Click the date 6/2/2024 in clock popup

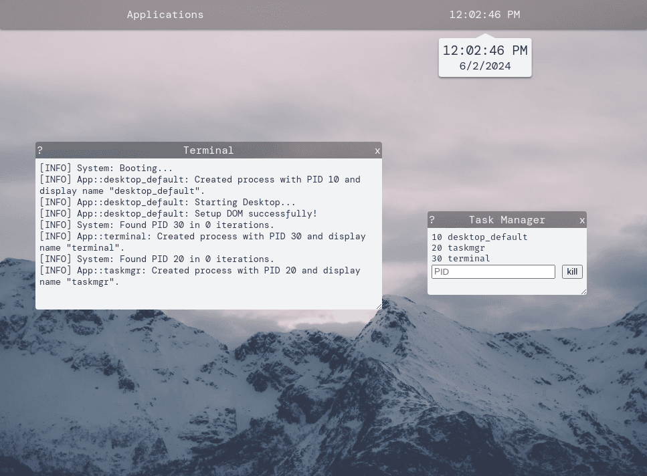[x=485, y=66]
